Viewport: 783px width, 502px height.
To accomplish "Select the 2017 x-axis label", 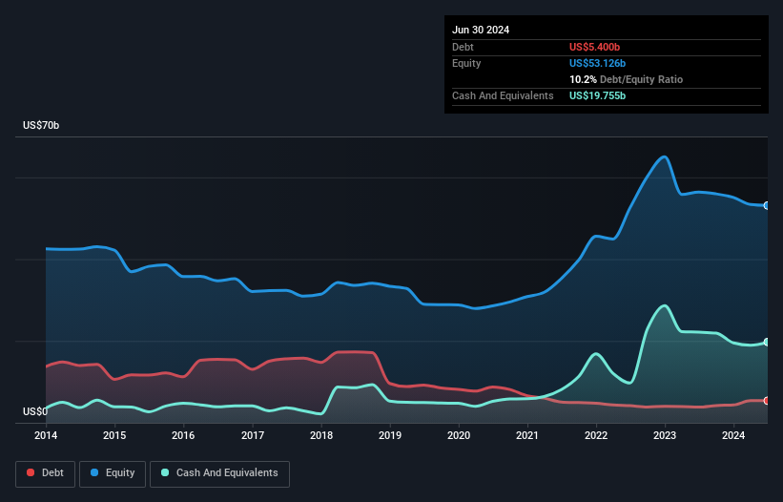I will 253,435.
